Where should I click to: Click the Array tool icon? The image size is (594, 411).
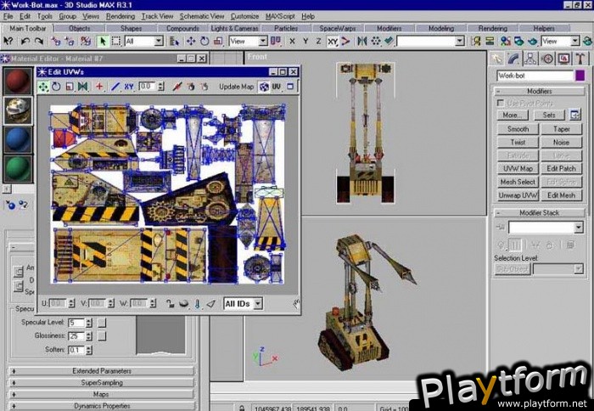click(x=375, y=41)
